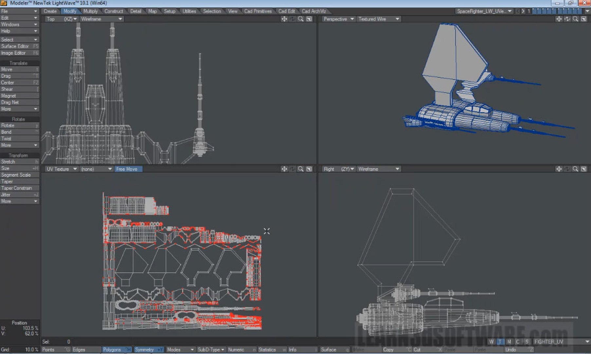Click the zoom magnifier in the Perspective viewport
591x354 pixels.
tap(575, 19)
